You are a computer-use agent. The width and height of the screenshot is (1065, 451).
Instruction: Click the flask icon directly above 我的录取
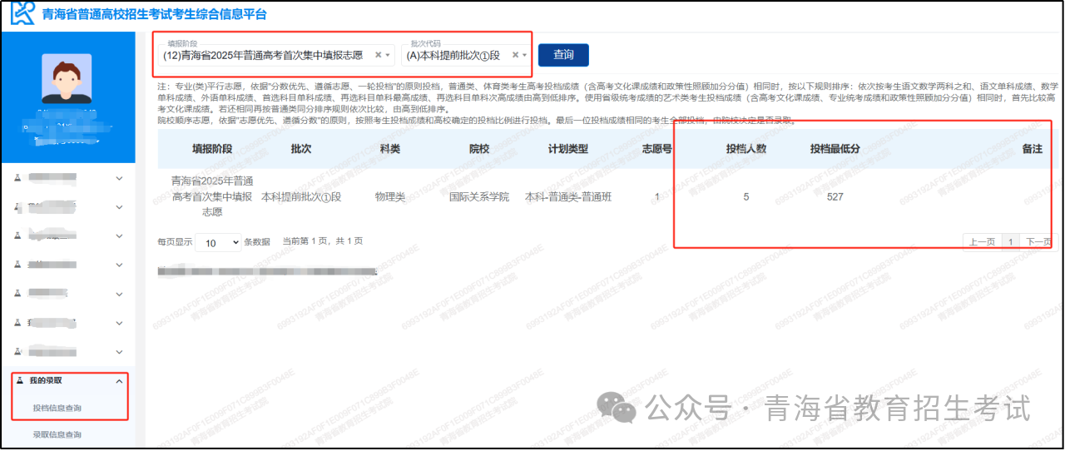tap(18, 351)
